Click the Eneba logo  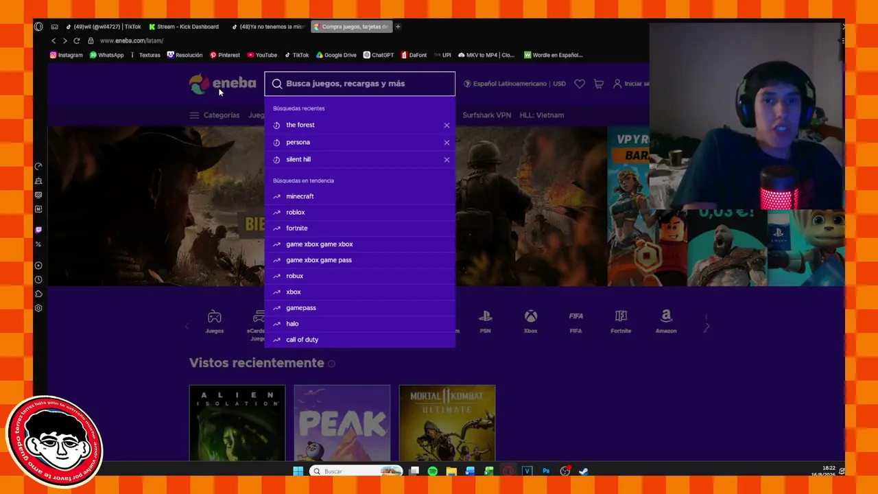223,84
